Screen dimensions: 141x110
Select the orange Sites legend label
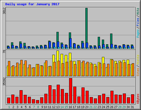click(138, 72)
